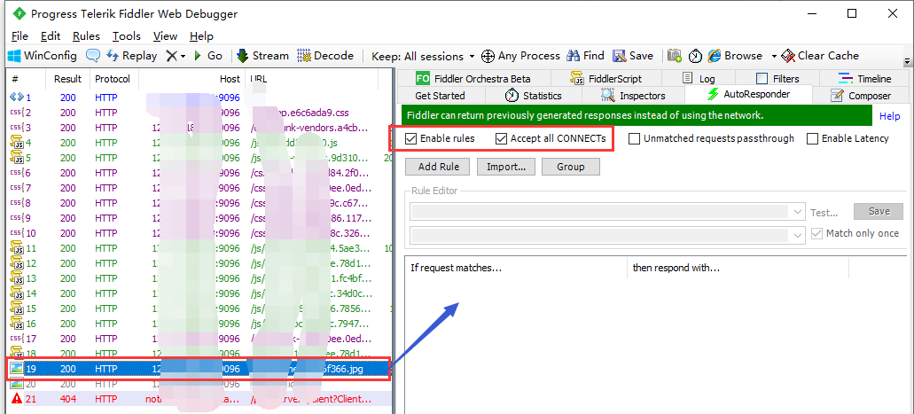Open the File menu
This screenshot has height=414, width=914.
pyautogui.click(x=20, y=36)
